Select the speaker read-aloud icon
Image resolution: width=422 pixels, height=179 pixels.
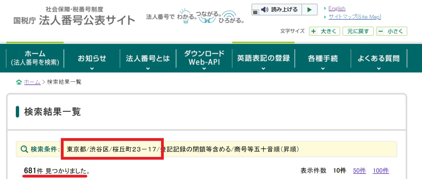(264, 10)
